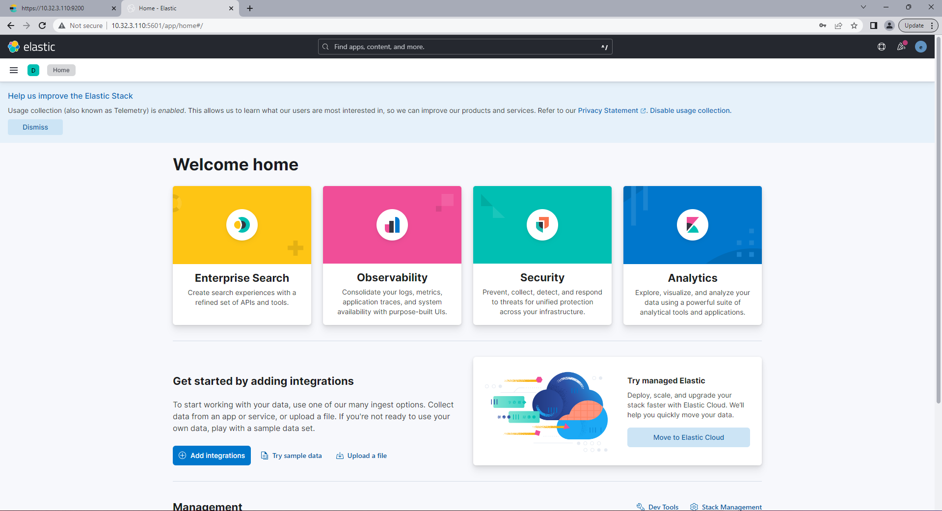Click the Find apps search field
This screenshot has height=511, width=942.
click(x=465, y=47)
